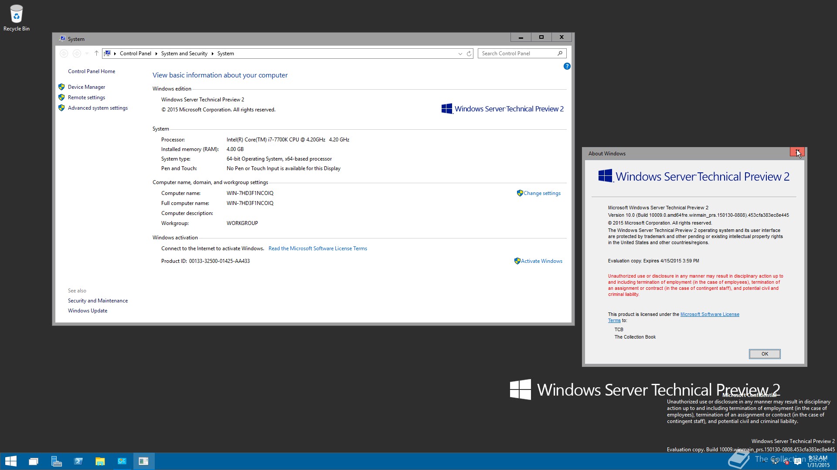This screenshot has width=837, height=470.
Task: Expand the chevron before Control Panel breadcrumb
Action: point(115,54)
